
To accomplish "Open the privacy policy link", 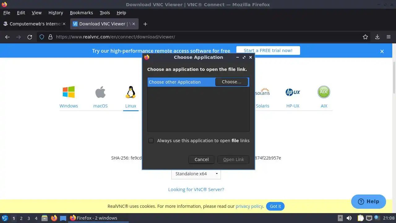I will pyautogui.click(x=249, y=206).
